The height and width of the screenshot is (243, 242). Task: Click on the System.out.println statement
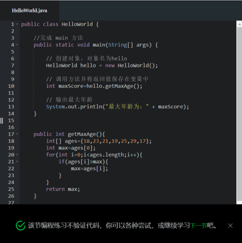click(118, 107)
